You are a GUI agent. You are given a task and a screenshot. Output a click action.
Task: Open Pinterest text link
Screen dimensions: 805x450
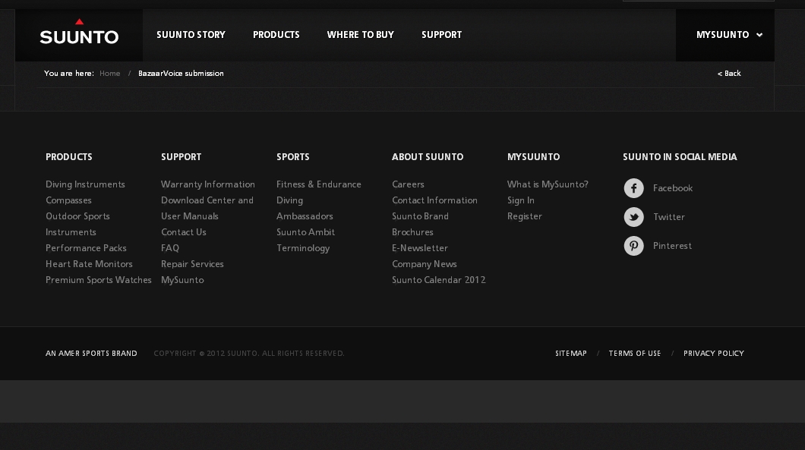672,246
